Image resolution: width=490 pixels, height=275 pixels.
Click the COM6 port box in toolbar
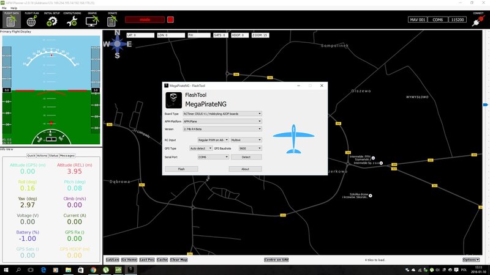(437, 20)
